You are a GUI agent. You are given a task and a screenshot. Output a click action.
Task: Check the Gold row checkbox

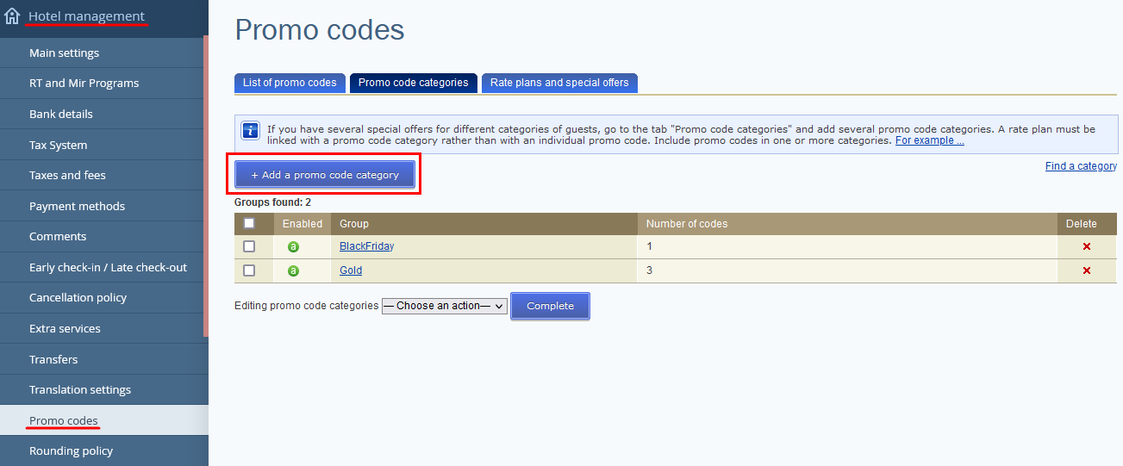[x=249, y=270]
